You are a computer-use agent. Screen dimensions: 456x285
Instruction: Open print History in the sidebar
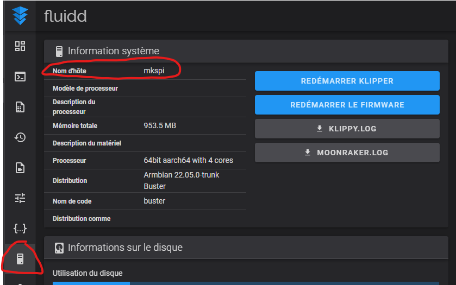[20, 137]
